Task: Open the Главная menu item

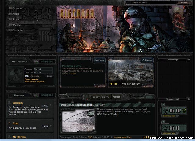Action: 17,9
